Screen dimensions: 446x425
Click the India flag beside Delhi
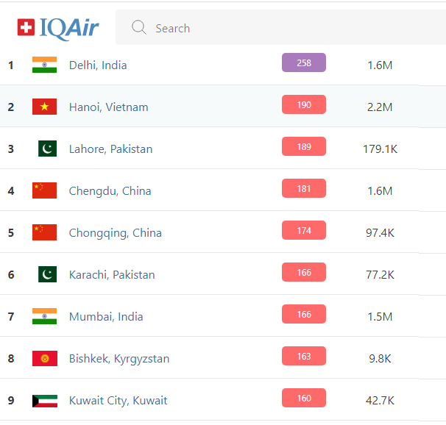44,65
